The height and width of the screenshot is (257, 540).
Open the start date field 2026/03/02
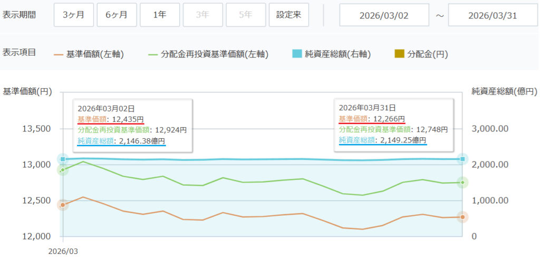coord(384,15)
